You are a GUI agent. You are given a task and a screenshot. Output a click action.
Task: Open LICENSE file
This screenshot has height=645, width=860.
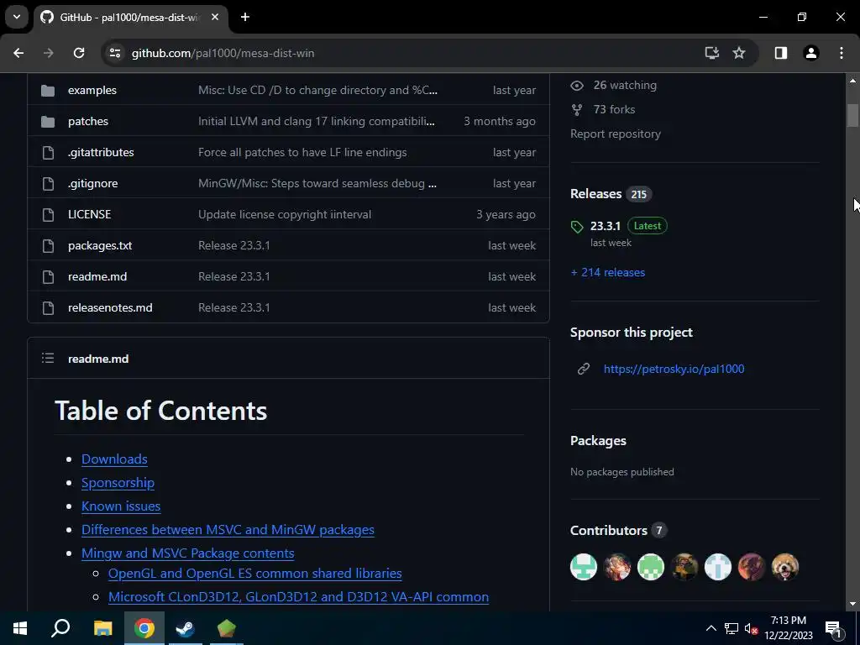[89, 214]
